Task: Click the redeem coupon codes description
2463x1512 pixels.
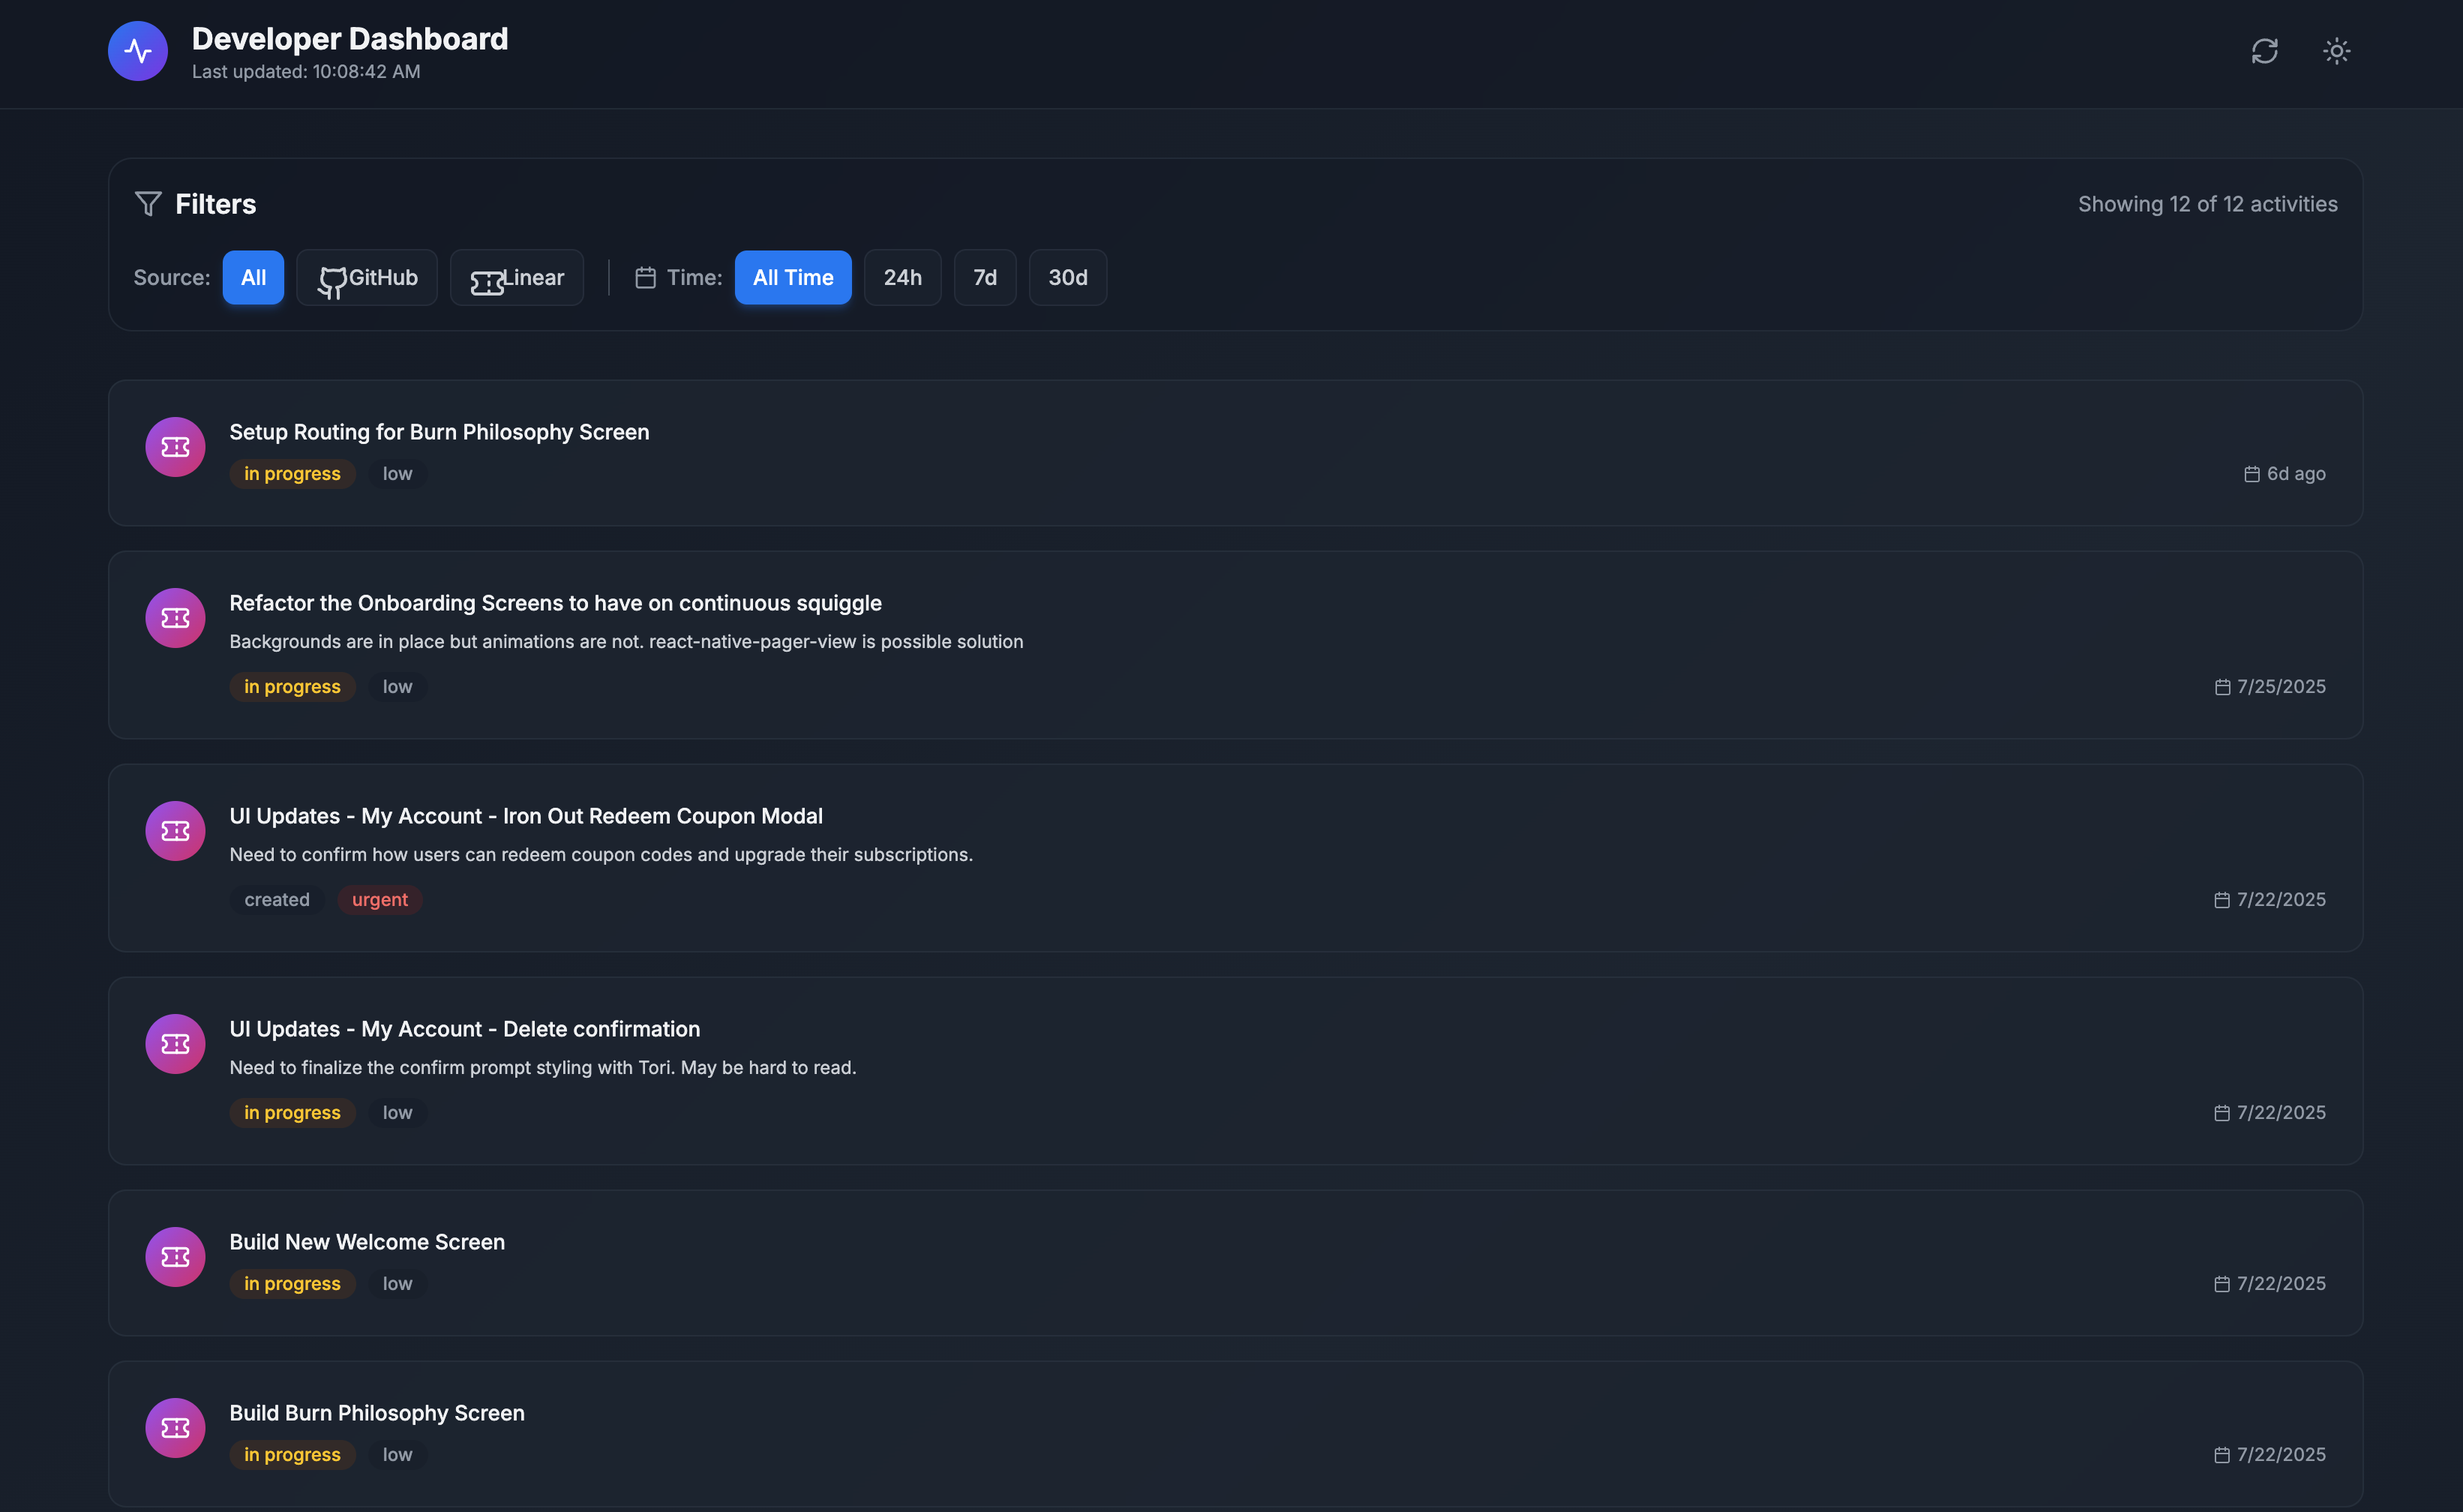Action: [601, 855]
